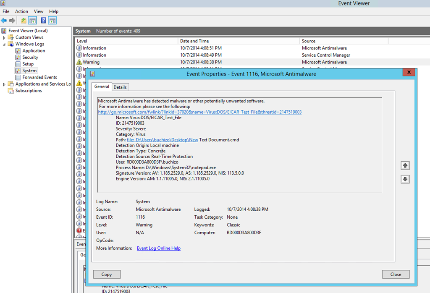This screenshot has height=293, width=430.
Task: Open the Action menu
Action: tap(21, 11)
